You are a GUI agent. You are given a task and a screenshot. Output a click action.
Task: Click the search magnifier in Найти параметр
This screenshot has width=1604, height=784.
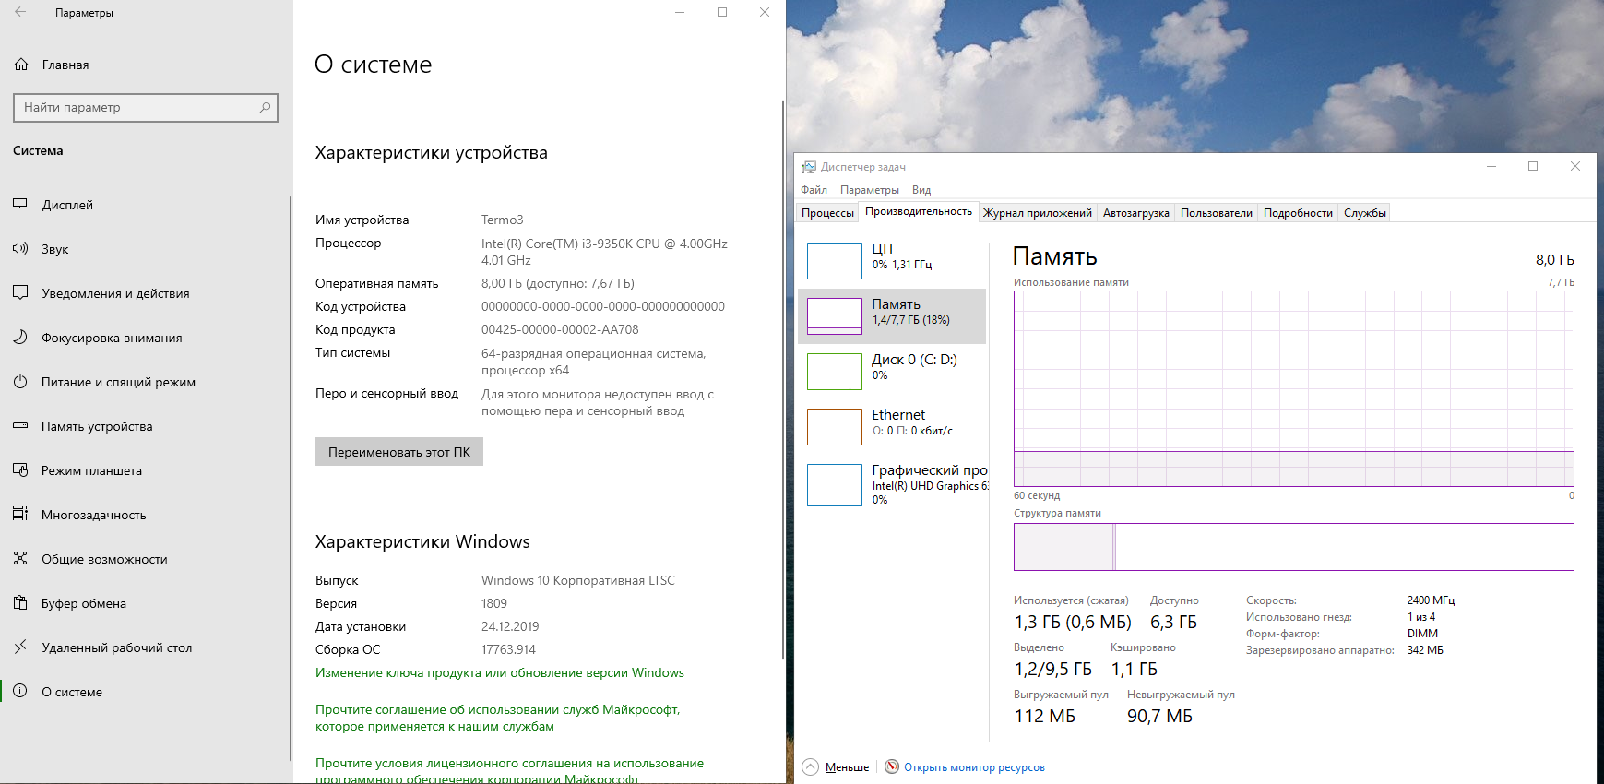[265, 107]
